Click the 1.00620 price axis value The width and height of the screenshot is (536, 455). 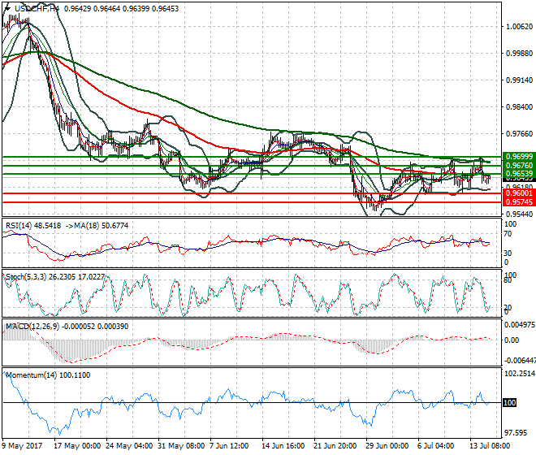point(519,27)
